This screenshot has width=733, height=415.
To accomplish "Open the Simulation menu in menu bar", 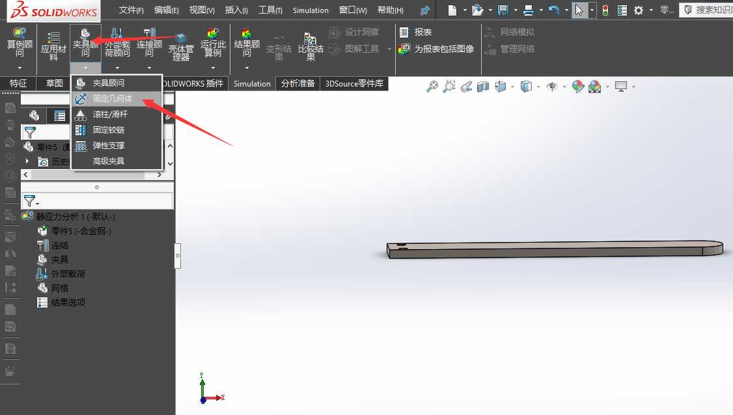I will [311, 10].
